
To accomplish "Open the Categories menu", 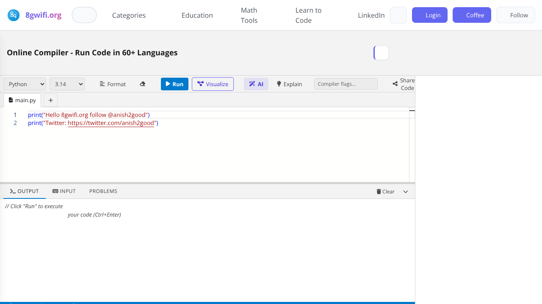I will click(x=129, y=15).
